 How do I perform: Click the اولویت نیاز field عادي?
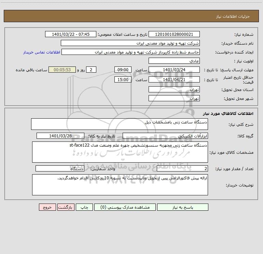tap(174, 61)
